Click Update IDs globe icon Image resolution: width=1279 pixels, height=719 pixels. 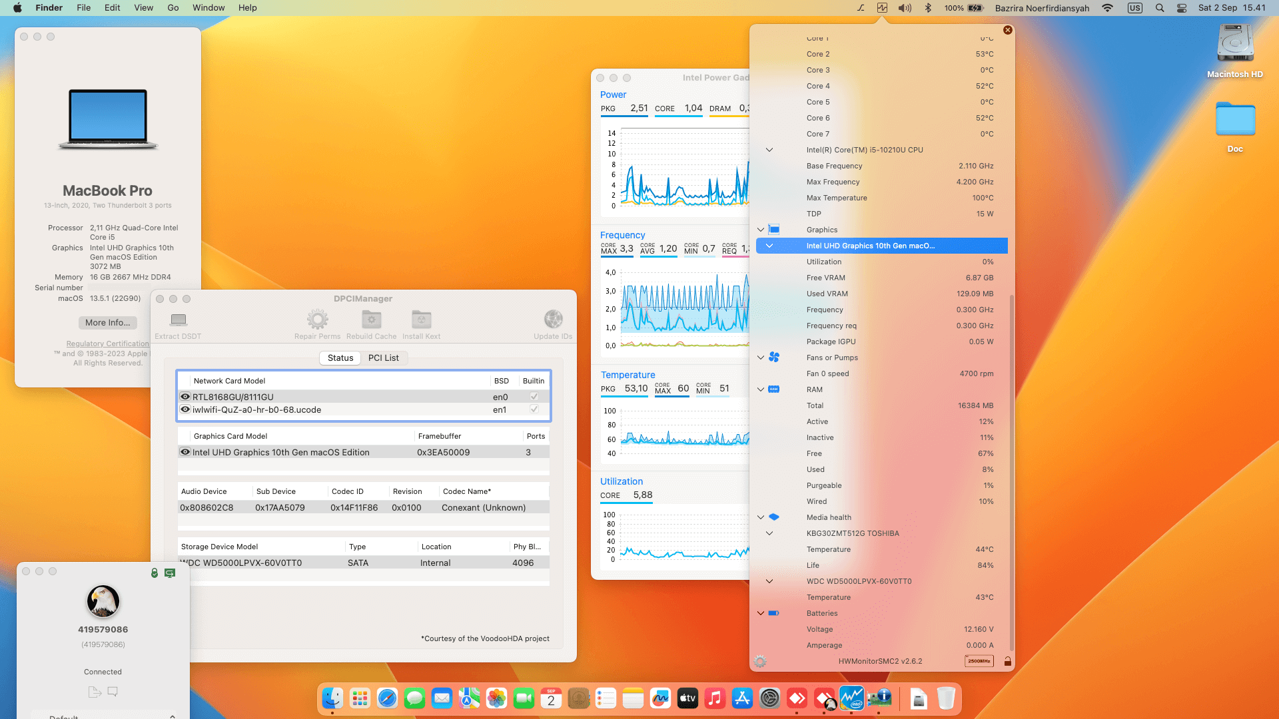(553, 320)
